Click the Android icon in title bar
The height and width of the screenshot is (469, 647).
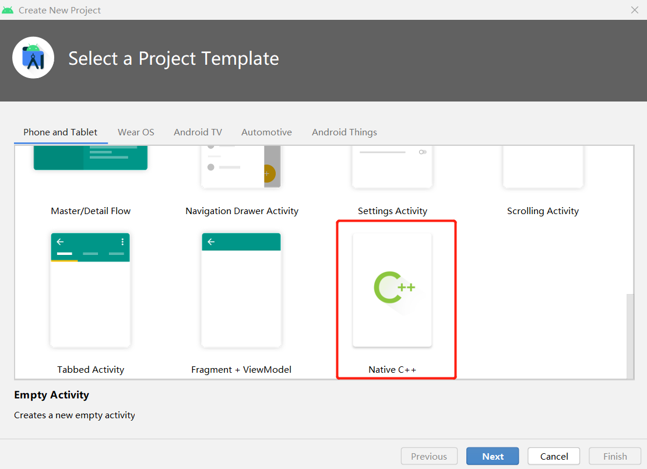coord(8,10)
